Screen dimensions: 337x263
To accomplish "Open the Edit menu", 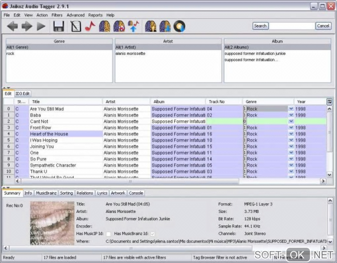I will tap(17, 15).
